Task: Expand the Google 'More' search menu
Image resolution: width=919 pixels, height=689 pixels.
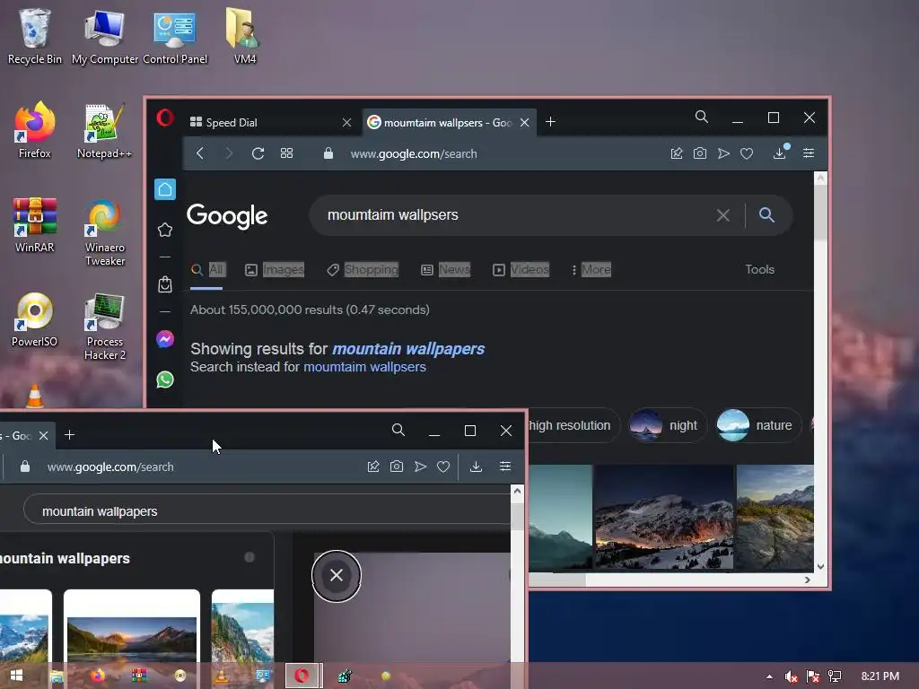Action: pyautogui.click(x=592, y=269)
